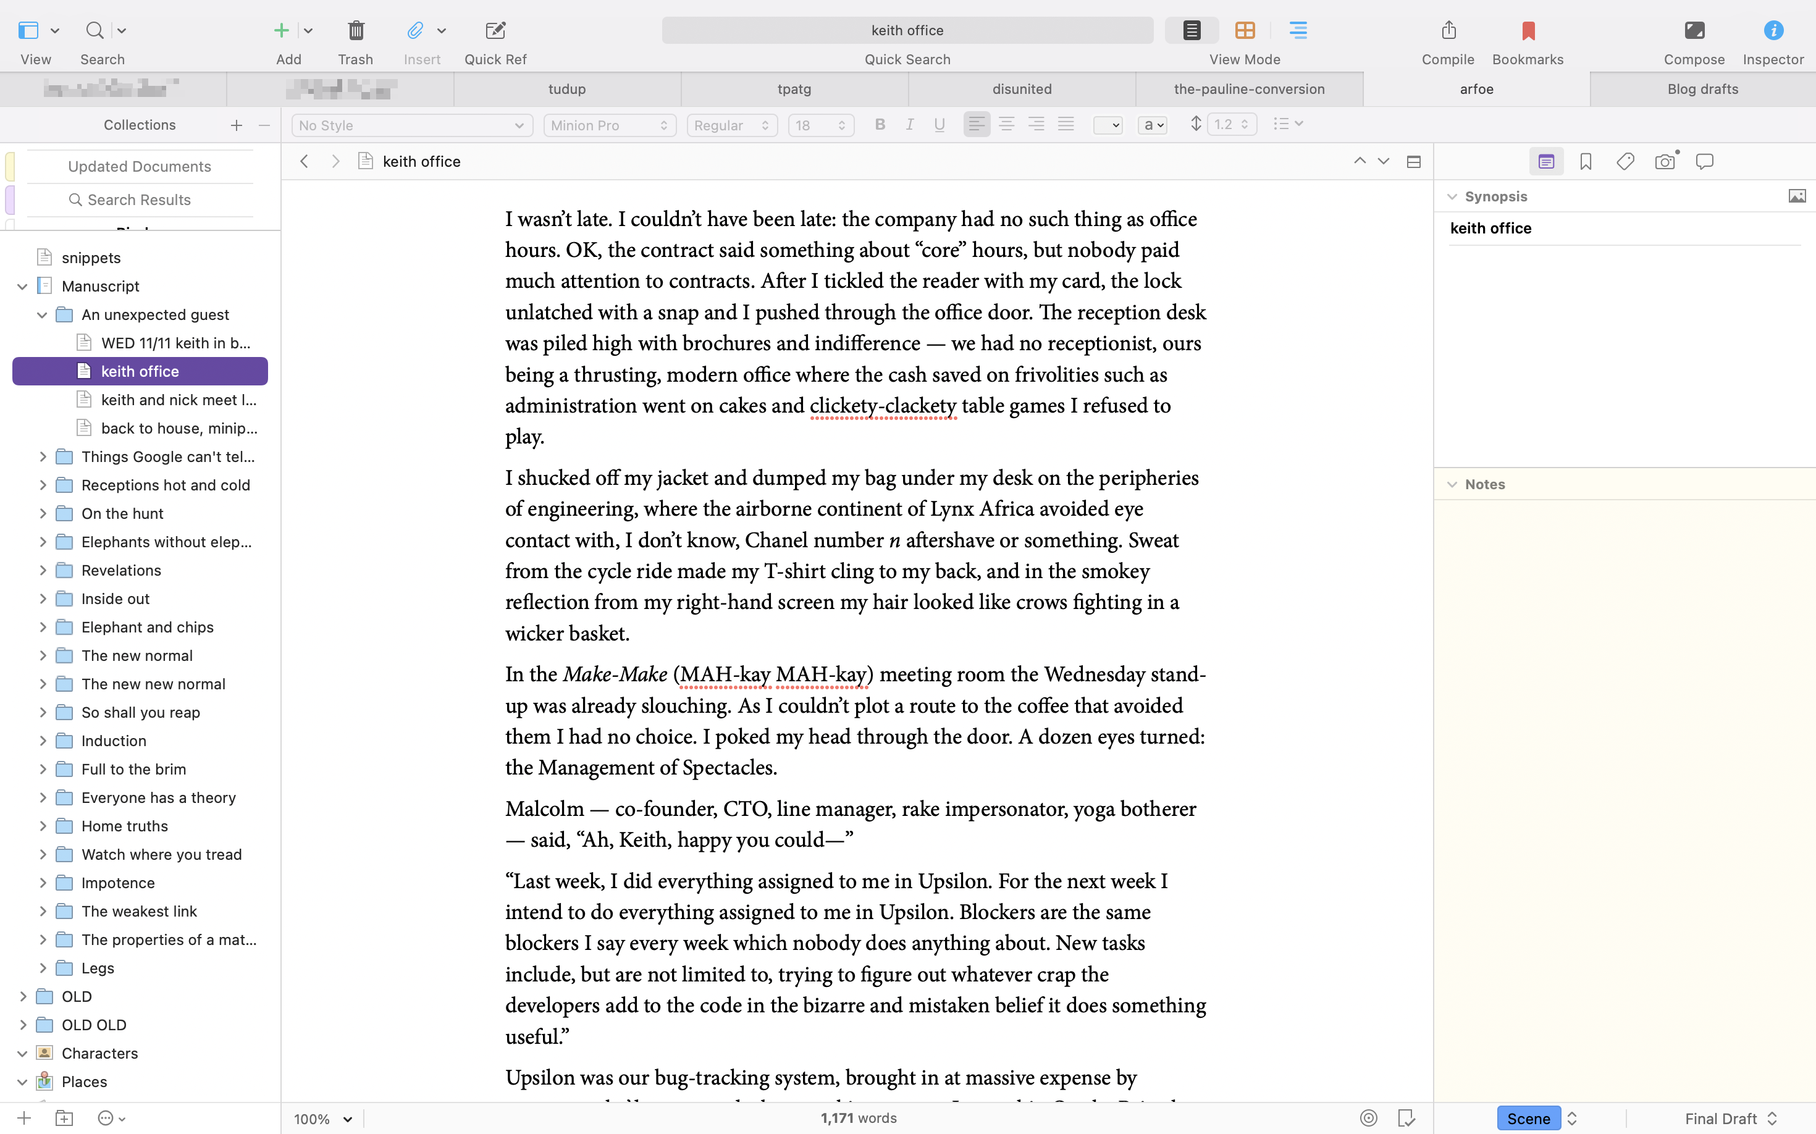Open the Blog drafts tab
This screenshot has width=1816, height=1134.
1702,89
